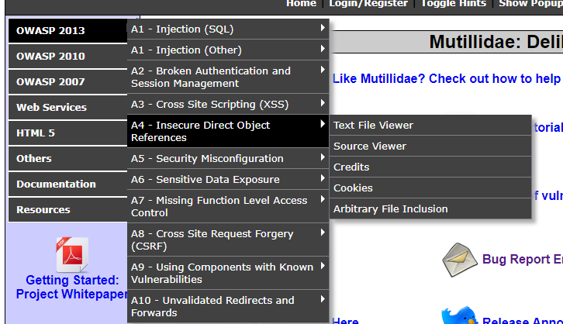Choose A3 - Cross Site Scripting (XSS)
Image resolution: width=563 pixels, height=324 pixels.
coord(228,104)
